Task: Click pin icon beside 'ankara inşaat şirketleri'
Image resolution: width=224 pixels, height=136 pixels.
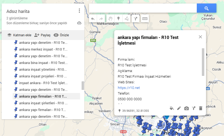Action: click(x=16, y=103)
